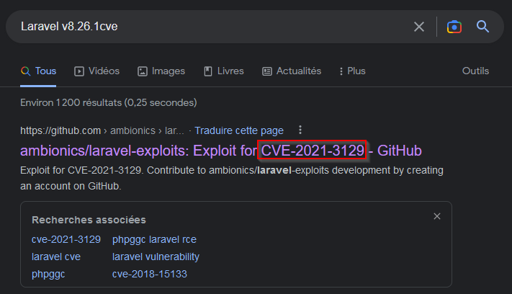Switch to the Vidéos tab

pyautogui.click(x=97, y=71)
